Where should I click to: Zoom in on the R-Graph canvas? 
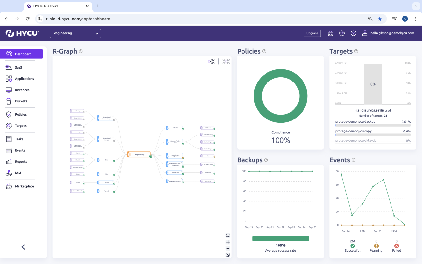pos(228,242)
